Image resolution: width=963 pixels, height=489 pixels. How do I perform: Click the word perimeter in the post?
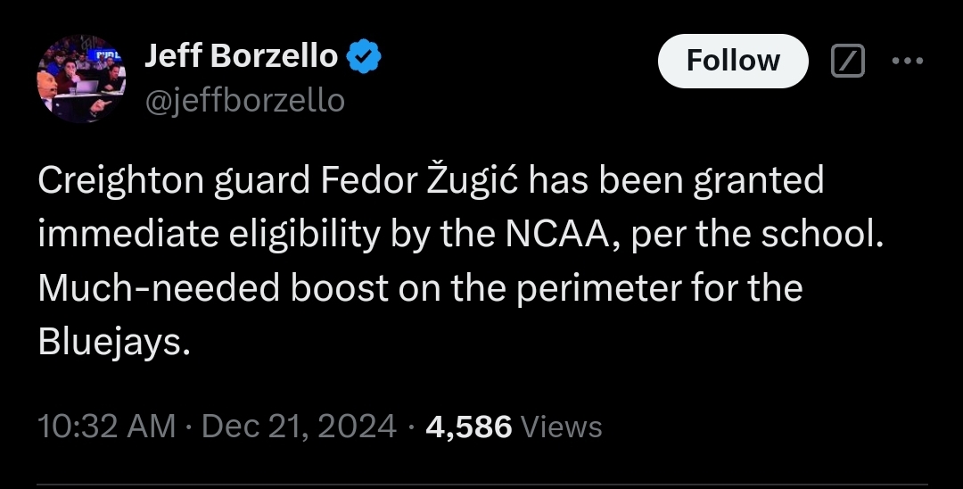coord(598,289)
